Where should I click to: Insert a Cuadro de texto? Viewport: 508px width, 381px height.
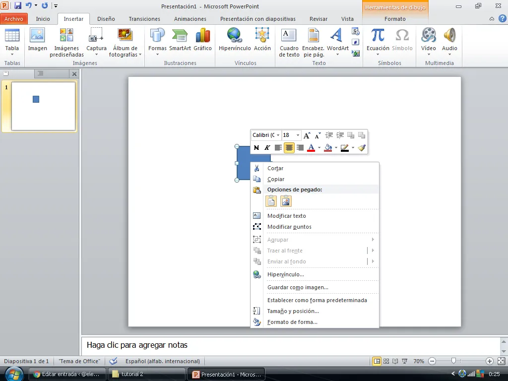coord(289,43)
